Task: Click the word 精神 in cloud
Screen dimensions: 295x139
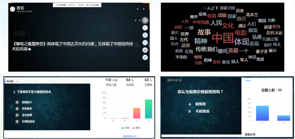Action: 200,41
